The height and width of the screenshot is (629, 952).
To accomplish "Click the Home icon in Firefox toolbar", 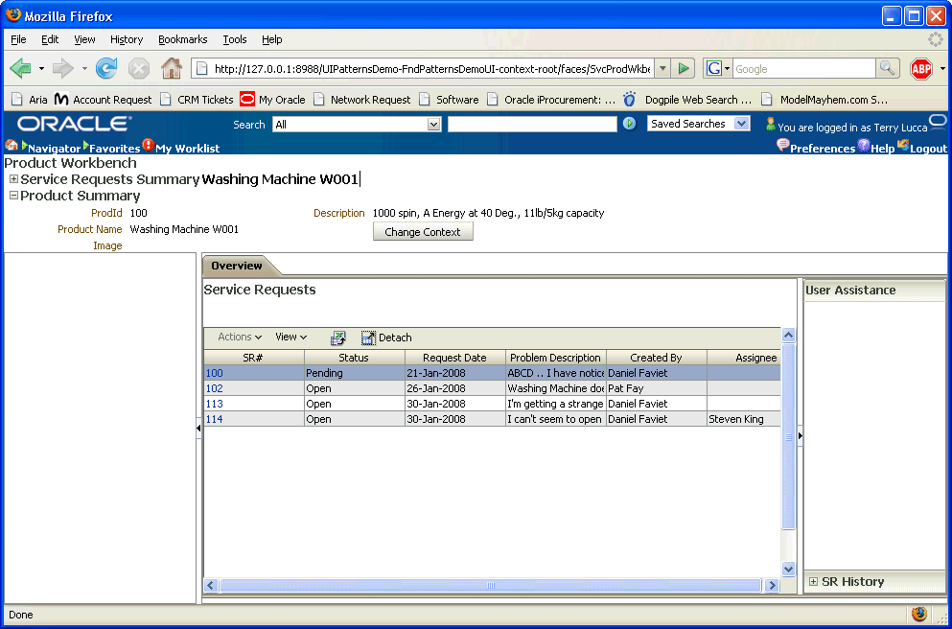I will 172,69.
